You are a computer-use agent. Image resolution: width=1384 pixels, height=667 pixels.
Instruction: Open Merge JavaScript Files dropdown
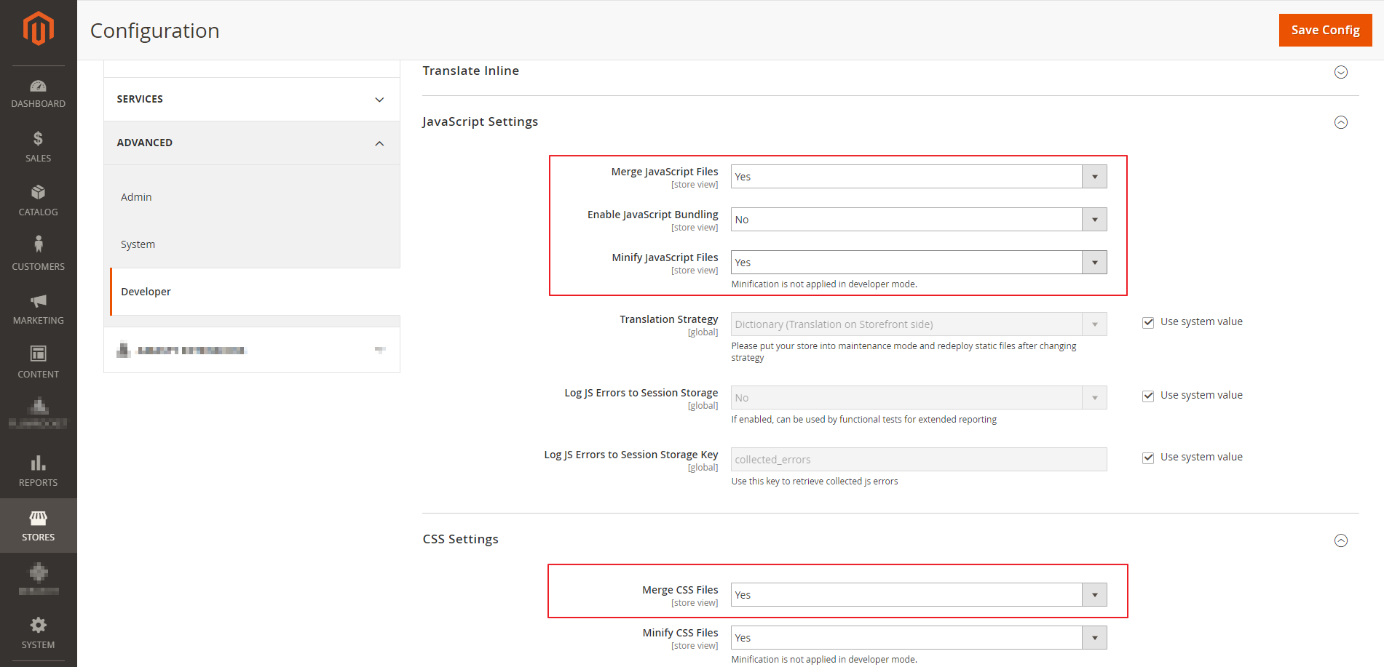tap(919, 177)
